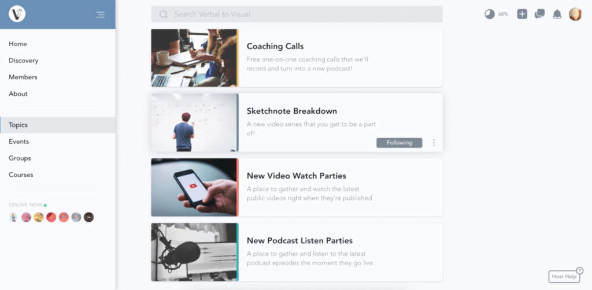Click the search magnifier icon

(164, 14)
